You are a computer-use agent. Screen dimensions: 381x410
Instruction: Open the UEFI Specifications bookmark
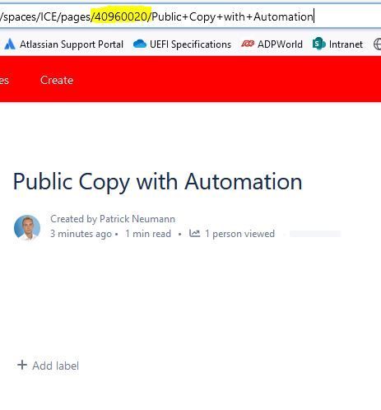[x=182, y=44]
